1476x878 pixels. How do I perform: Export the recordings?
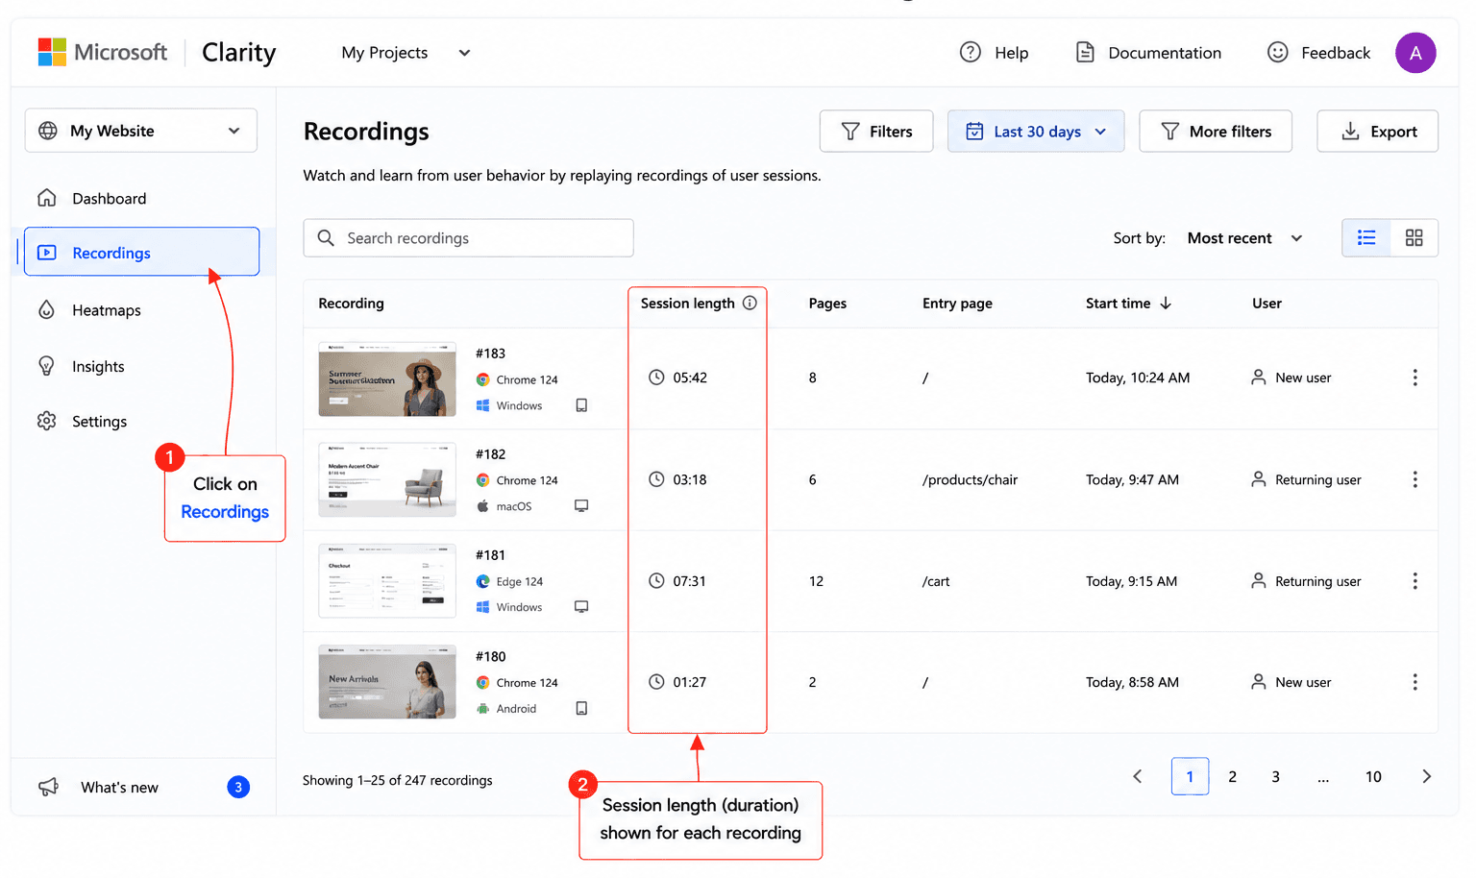click(1378, 132)
